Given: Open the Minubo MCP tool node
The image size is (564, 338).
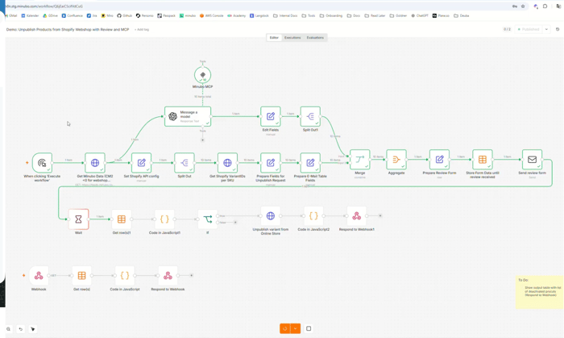Looking at the screenshot, I should (202, 75).
